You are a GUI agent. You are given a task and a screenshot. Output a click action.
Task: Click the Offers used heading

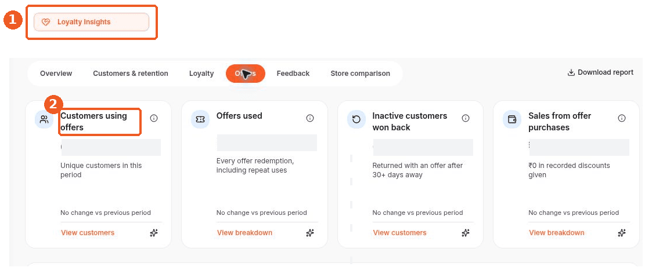coord(239,116)
